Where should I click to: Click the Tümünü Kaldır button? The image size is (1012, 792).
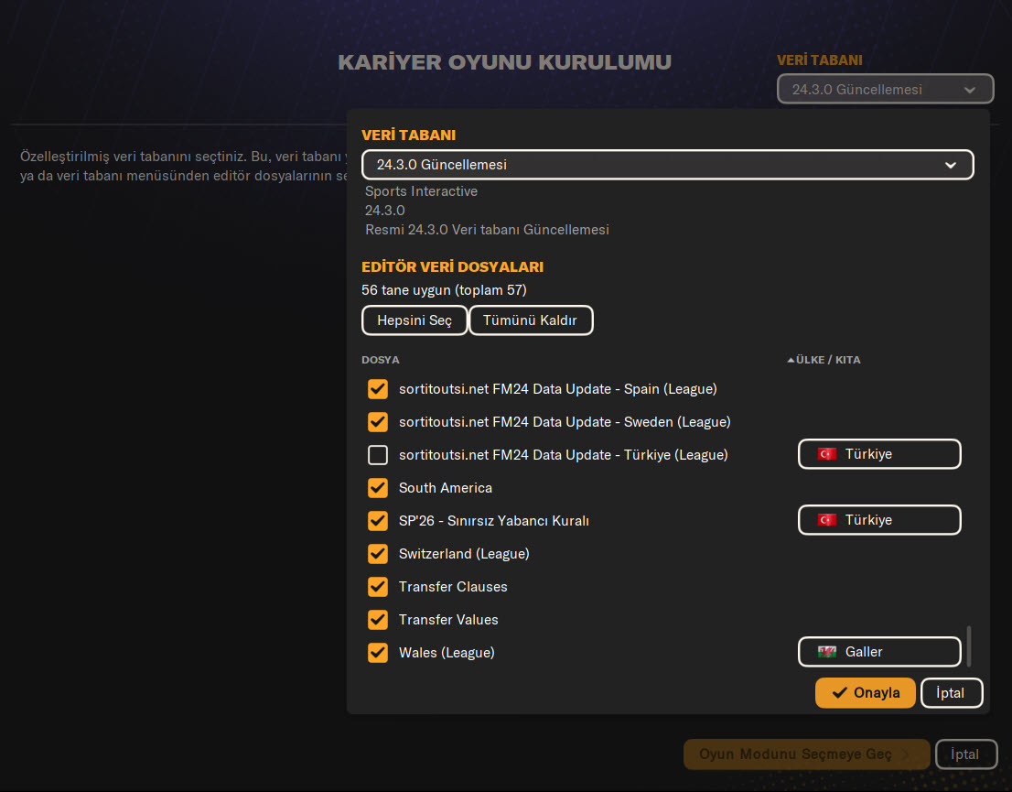point(531,320)
